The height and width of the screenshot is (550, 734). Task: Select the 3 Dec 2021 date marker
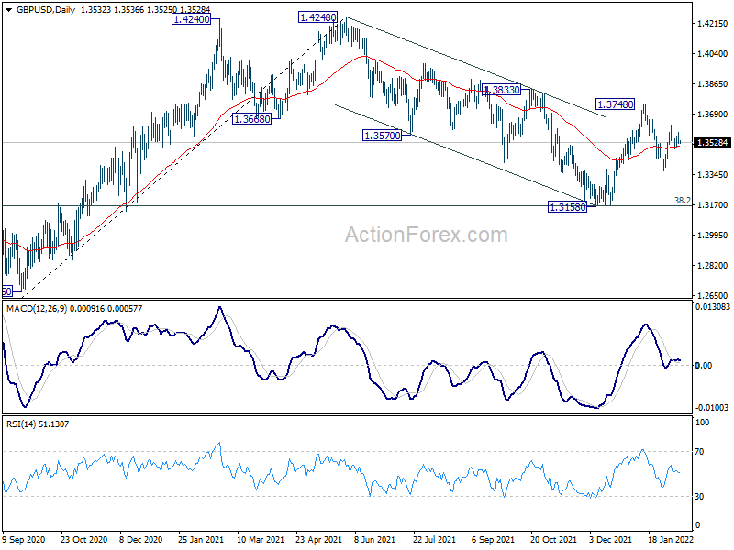pos(611,539)
